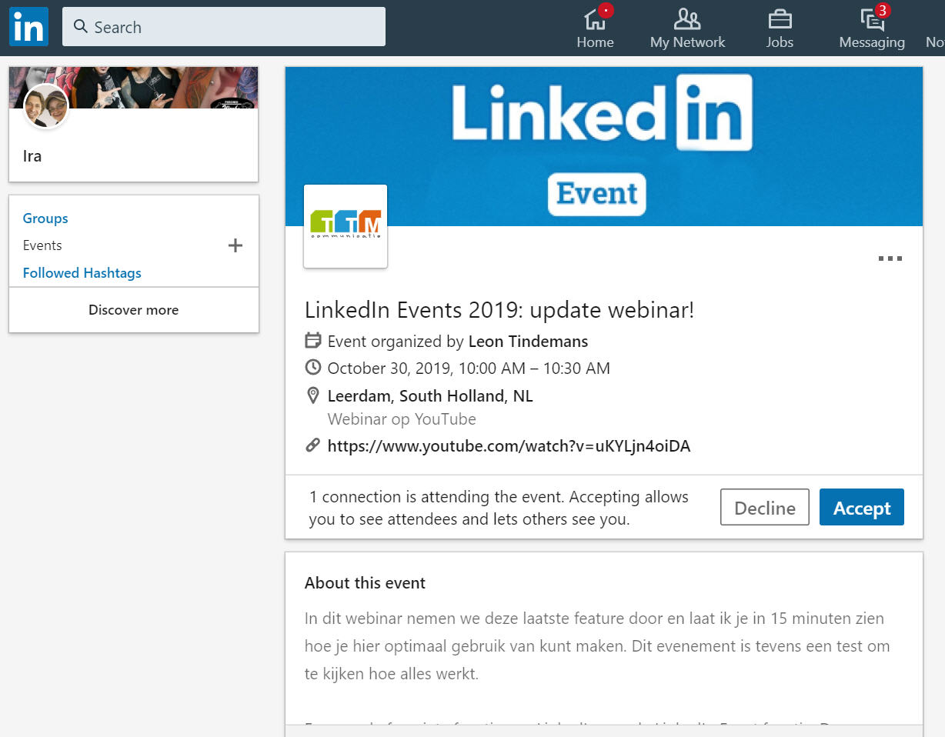Click the October 30, 2019 date text
This screenshot has height=737, width=945.
[x=469, y=368]
